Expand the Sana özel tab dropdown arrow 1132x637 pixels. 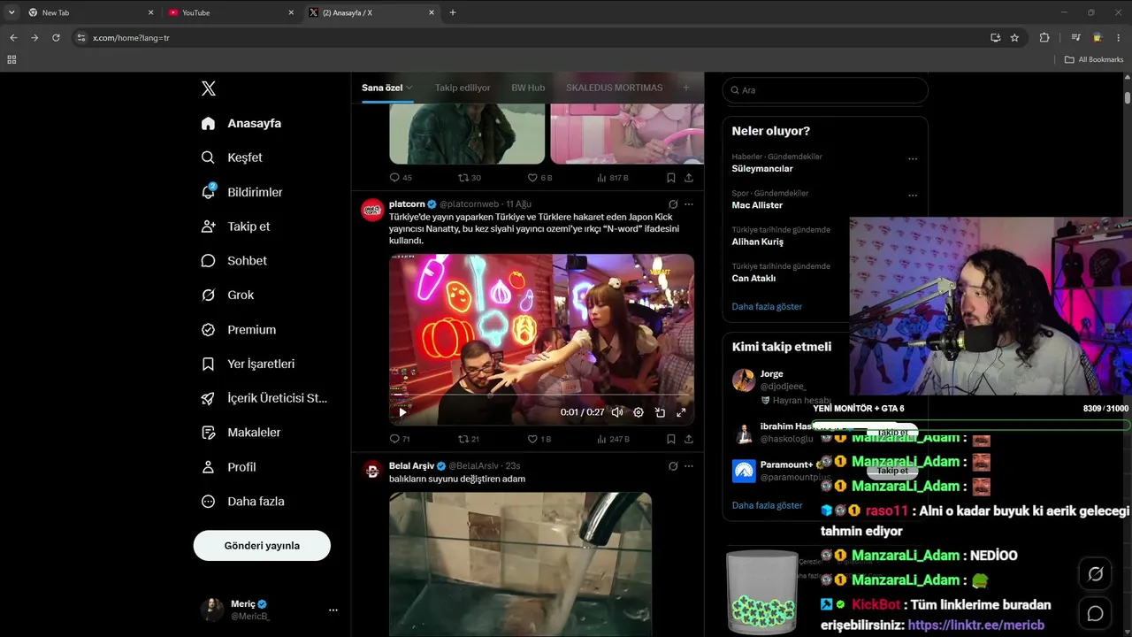(x=409, y=88)
